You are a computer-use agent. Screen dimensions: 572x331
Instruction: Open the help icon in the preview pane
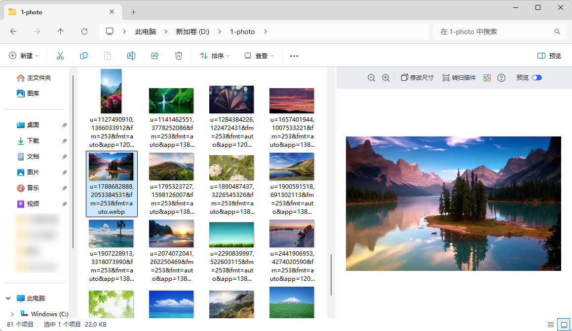tap(501, 77)
